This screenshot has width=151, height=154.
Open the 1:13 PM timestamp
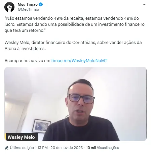[41, 148]
